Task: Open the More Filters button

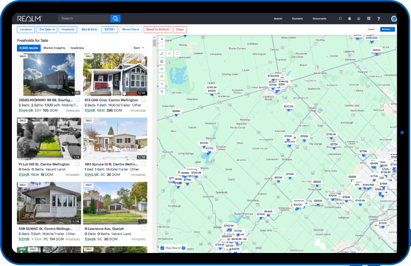Action: click(131, 29)
